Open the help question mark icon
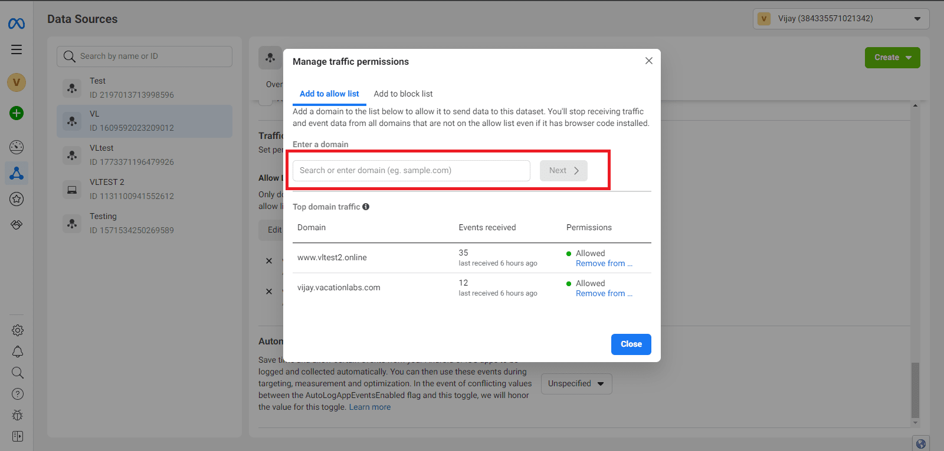944x451 pixels. coord(18,394)
